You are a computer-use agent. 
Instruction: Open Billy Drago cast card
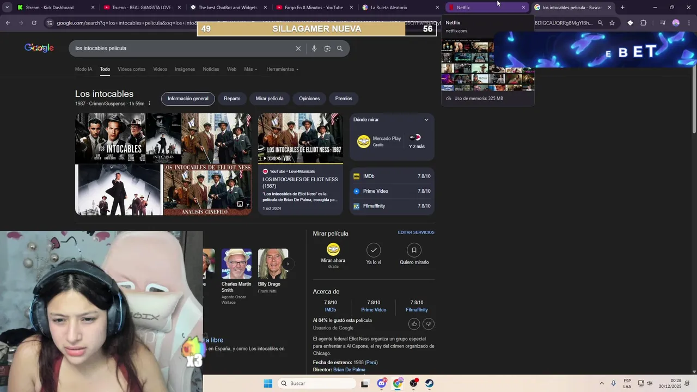[x=272, y=271]
